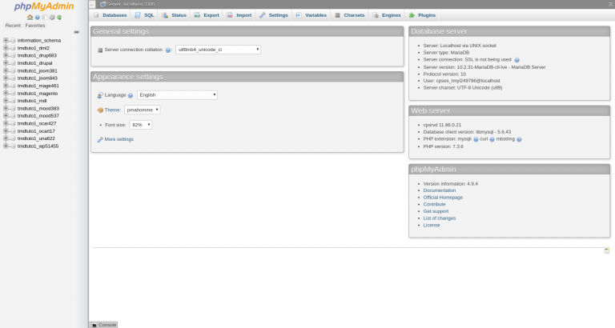The width and height of the screenshot is (615, 328).
Task: Click the help icon beside Language
Action: (x=131, y=95)
